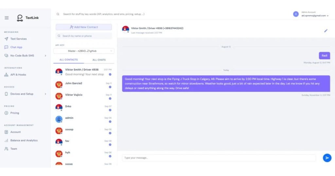Open the API key Master dropdown
The height and width of the screenshot is (176, 335).
click(84, 51)
